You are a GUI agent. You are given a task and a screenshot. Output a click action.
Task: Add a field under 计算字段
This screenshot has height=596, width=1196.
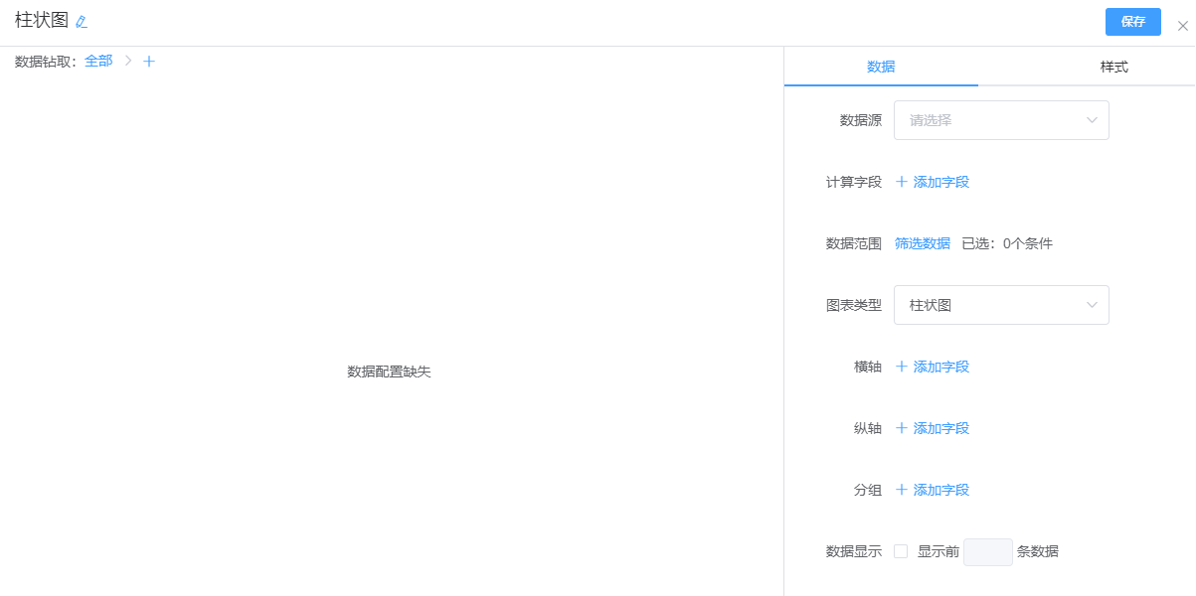coord(933,182)
